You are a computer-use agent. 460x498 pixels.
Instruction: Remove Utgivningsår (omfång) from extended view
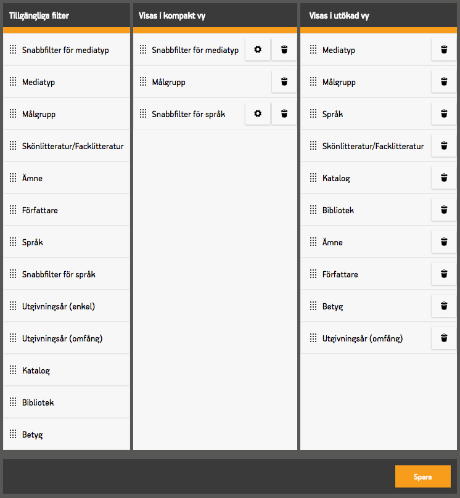pos(444,338)
